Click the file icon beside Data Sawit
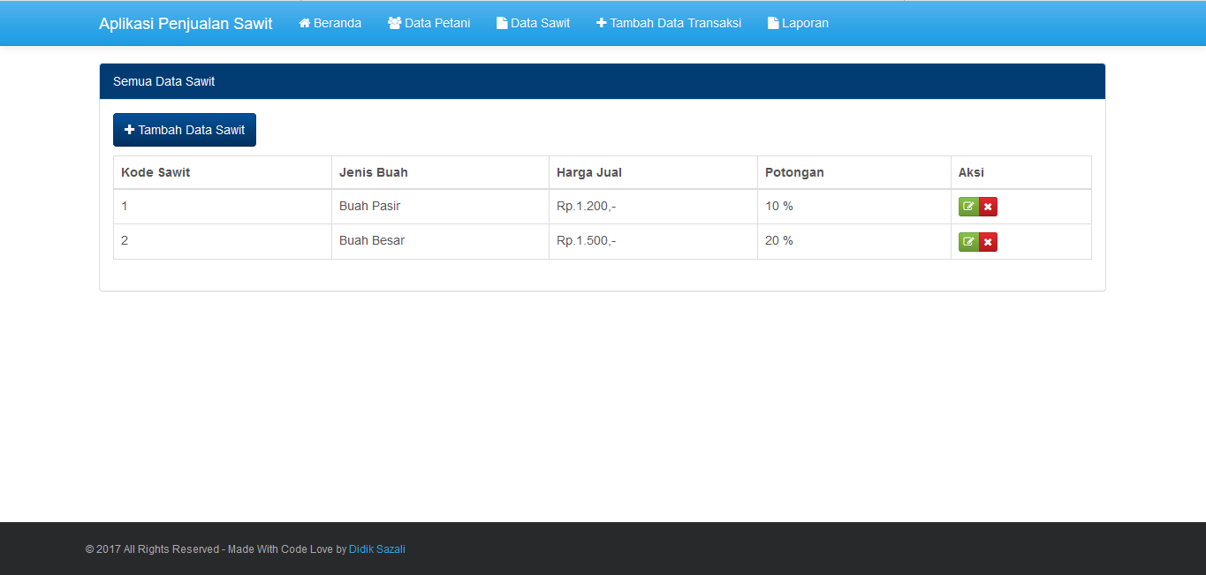1206x575 pixels. pyautogui.click(x=502, y=22)
